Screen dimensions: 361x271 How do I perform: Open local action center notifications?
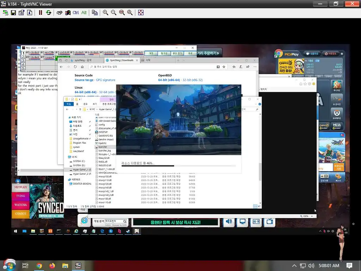point(349,266)
